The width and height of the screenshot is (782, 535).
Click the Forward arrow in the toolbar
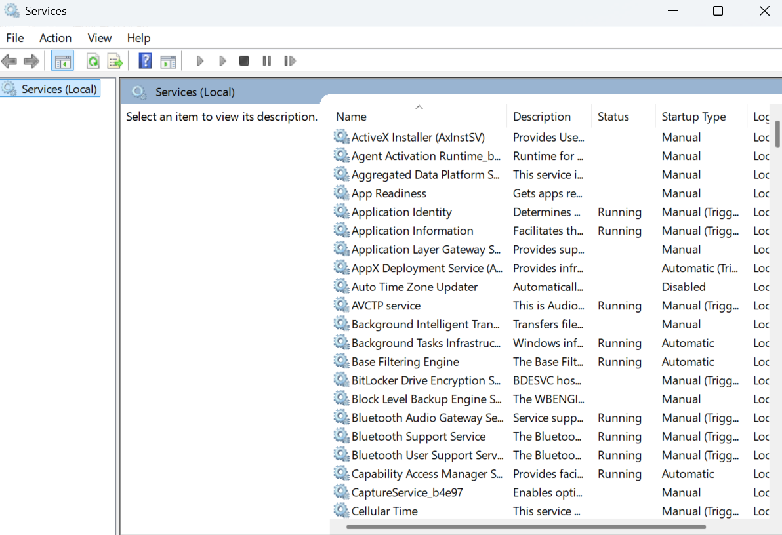(31, 61)
